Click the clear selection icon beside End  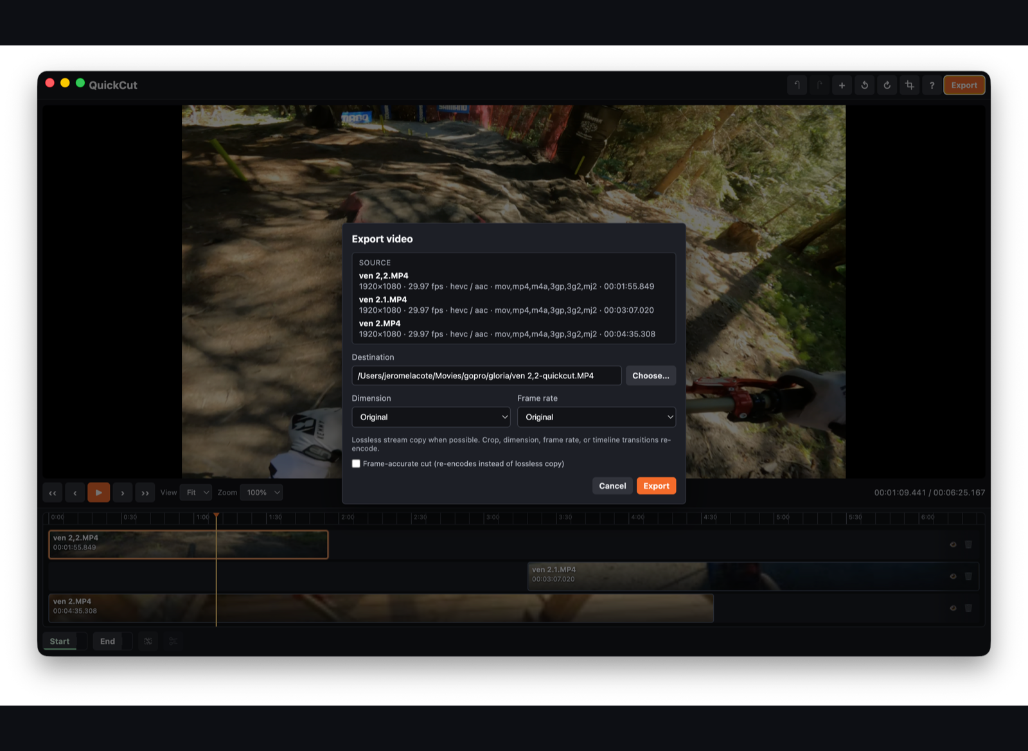pyautogui.click(x=148, y=641)
